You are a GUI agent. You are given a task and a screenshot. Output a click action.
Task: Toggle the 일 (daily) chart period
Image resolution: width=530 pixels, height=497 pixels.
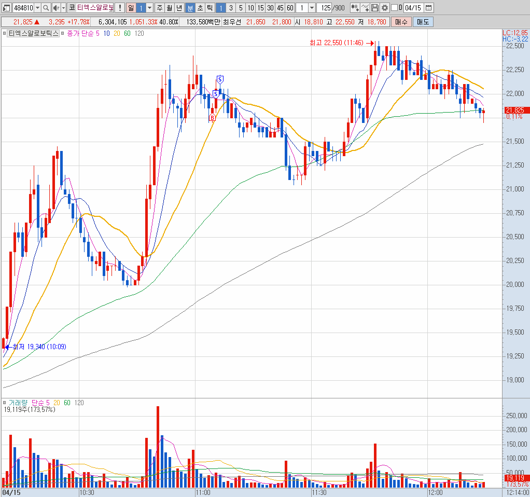click(x=130, y=8)
